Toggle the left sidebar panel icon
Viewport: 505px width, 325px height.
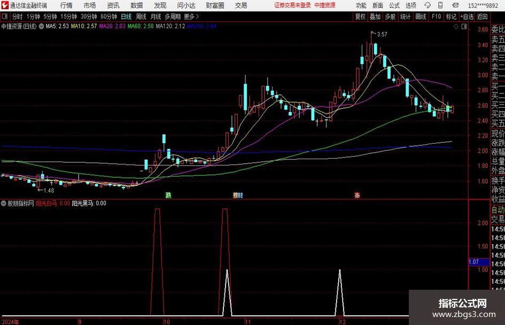point(4,17)
